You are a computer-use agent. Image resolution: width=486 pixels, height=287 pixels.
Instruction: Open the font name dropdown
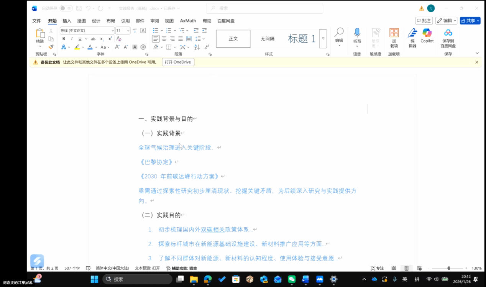(113, 31)
